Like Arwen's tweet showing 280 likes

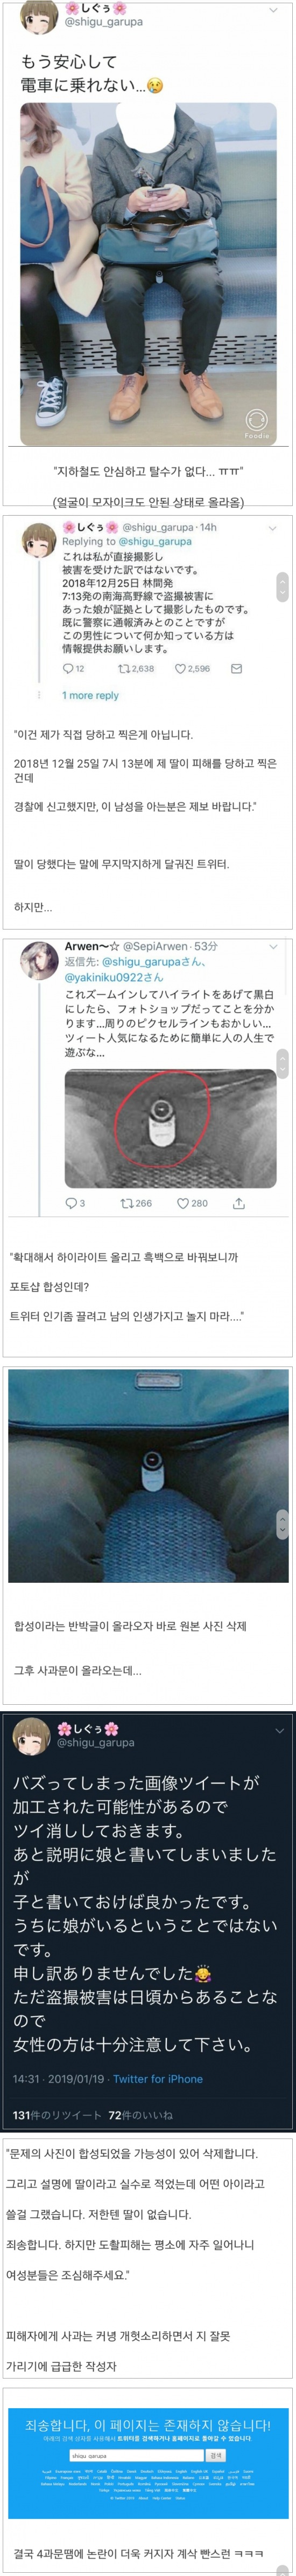[182, 1203]
